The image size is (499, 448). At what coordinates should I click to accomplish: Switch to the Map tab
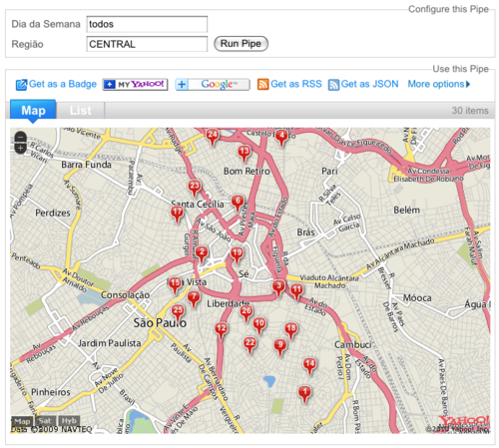[x=33, y=110]
